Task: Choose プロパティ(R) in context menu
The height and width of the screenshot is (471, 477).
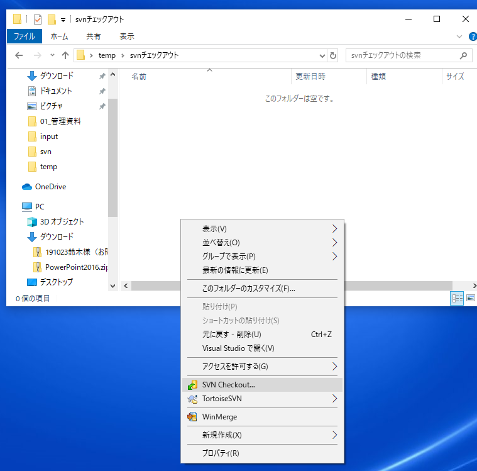Action: click(262, 453)
